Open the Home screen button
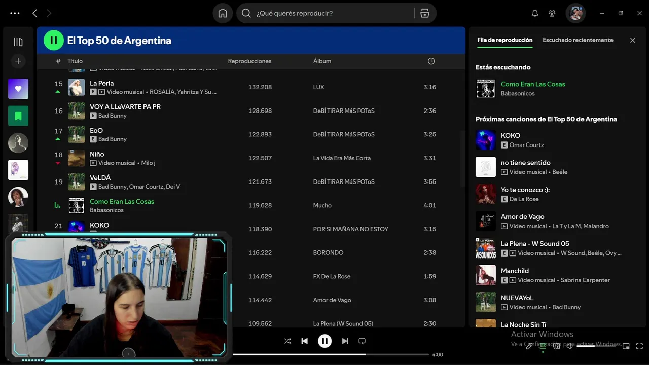The height and width of the screenshot is (365, 649). pos(223,13)
